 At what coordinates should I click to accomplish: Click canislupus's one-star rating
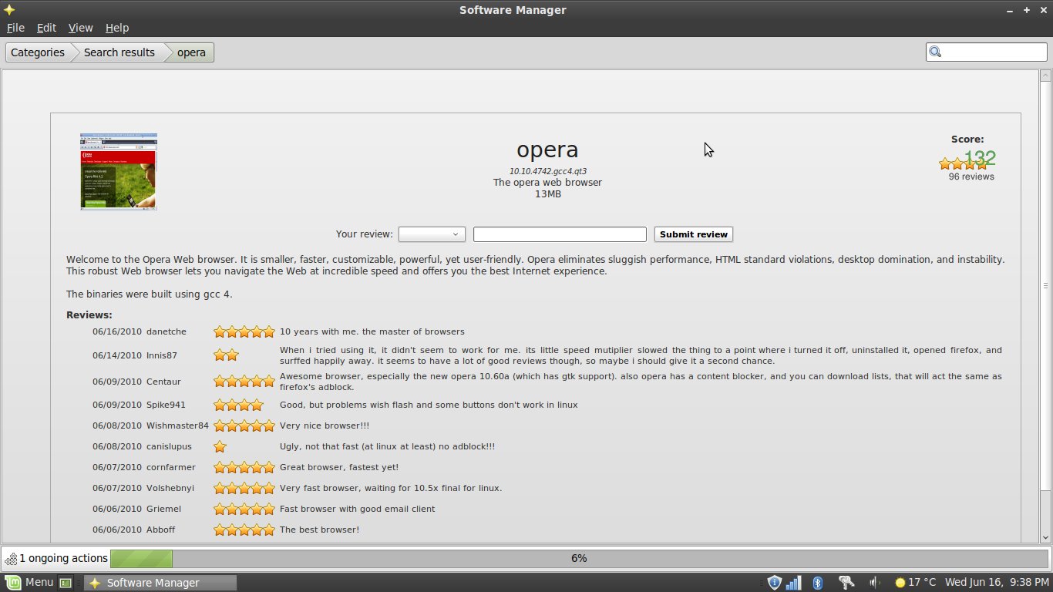click(x=220, y=446)
